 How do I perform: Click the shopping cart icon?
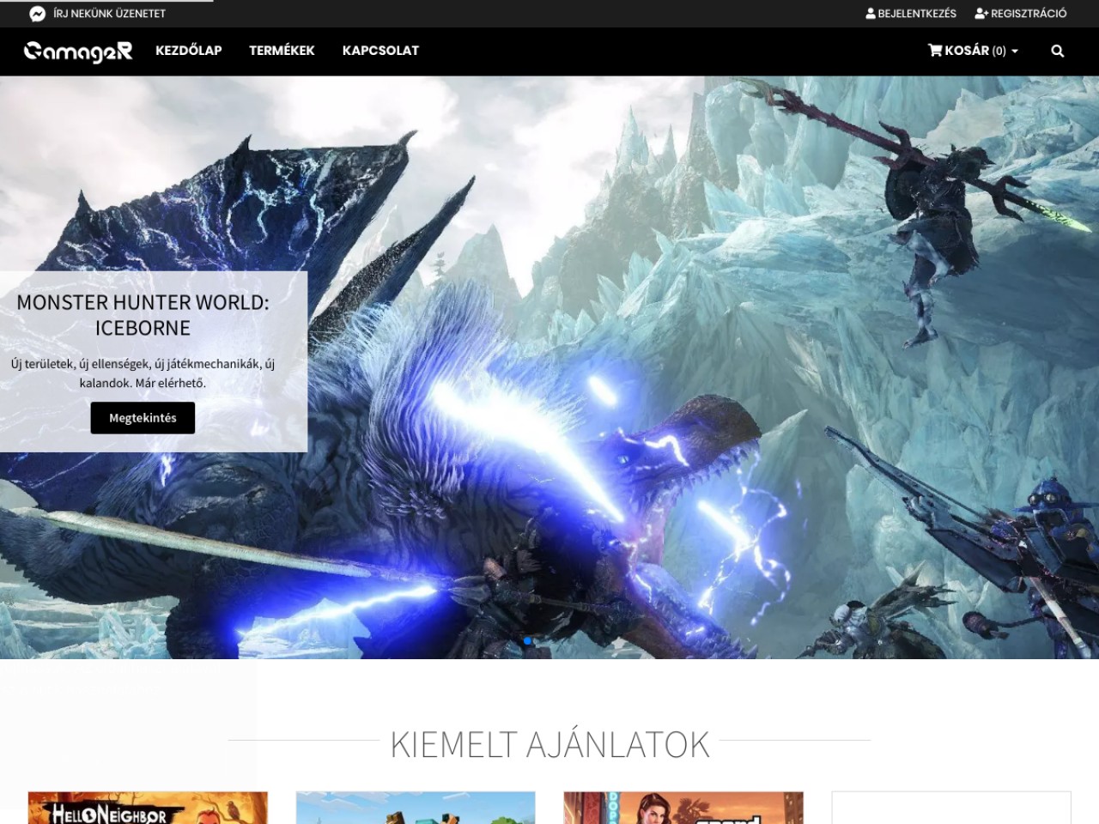point(935,51)
